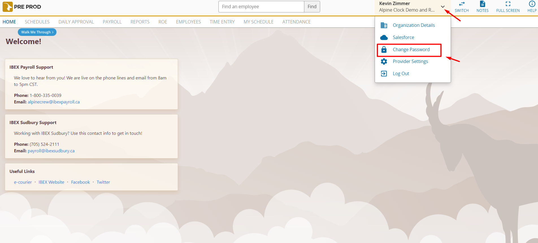Open the Payroll tab

[112, 22]
